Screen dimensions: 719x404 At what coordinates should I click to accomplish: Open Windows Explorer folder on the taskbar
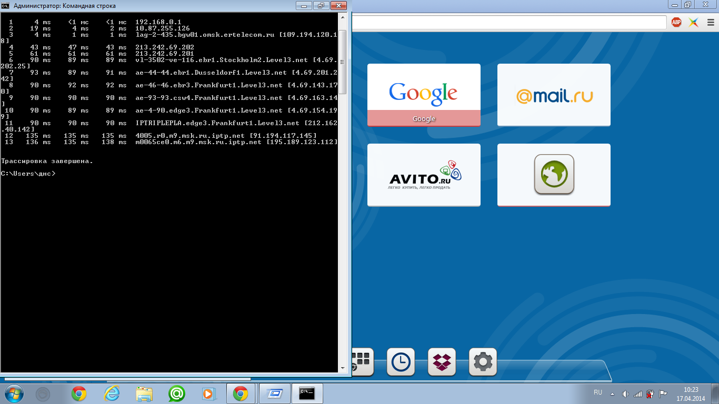144,393
